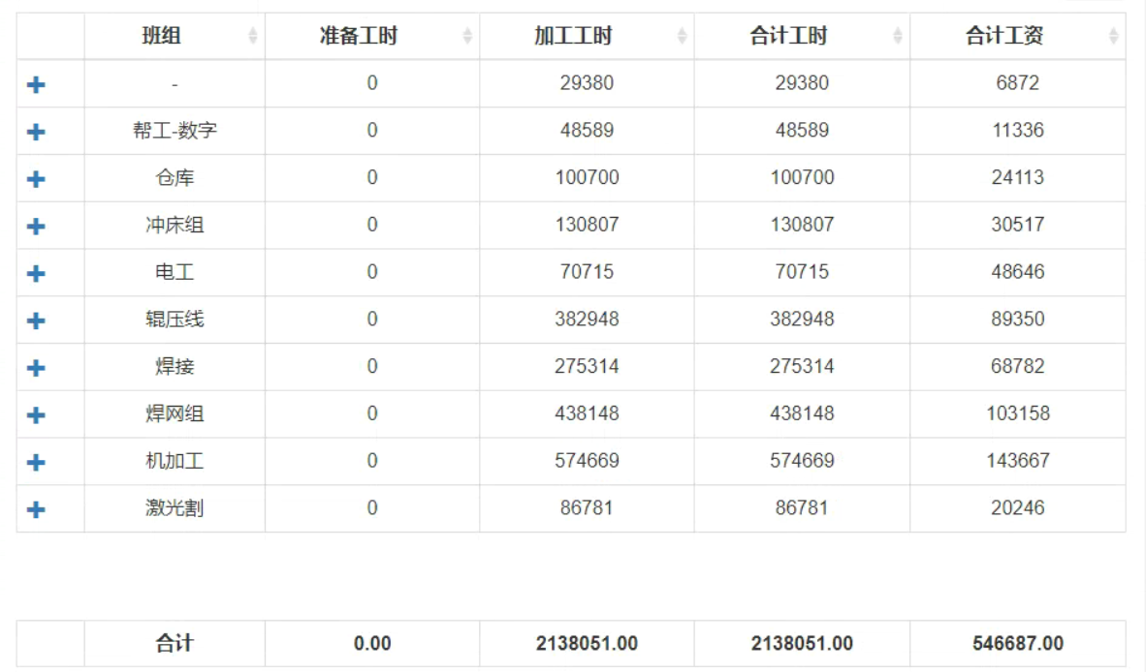Screen dimensions: 1146x672
Task: Sort by 合计工资 using sort arrows
Action: pos(1113,37)
